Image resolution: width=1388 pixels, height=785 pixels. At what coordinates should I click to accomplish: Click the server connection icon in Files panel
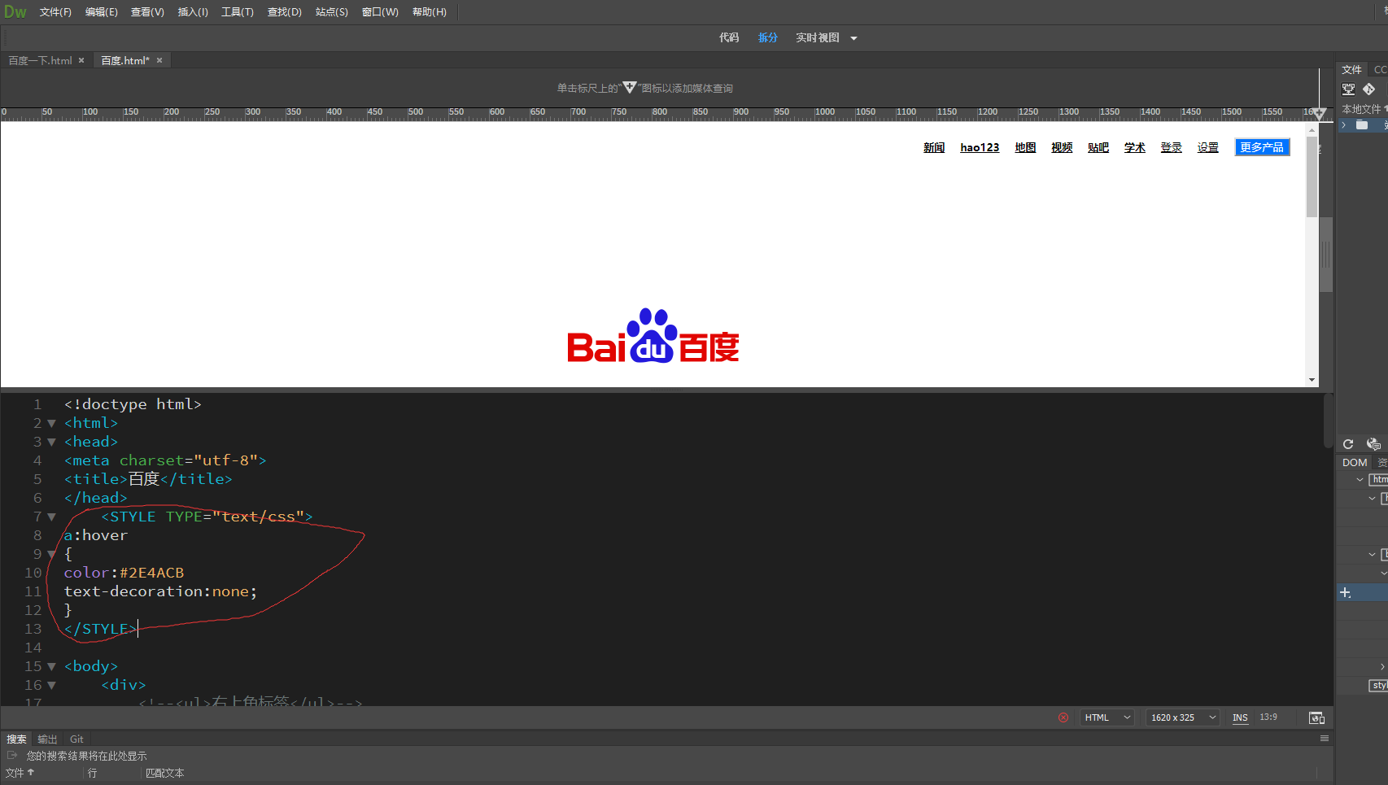tap(1349, 89)
